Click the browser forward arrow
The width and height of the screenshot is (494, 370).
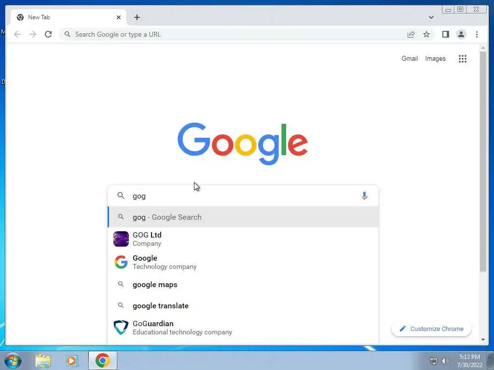tap(33, 34)
